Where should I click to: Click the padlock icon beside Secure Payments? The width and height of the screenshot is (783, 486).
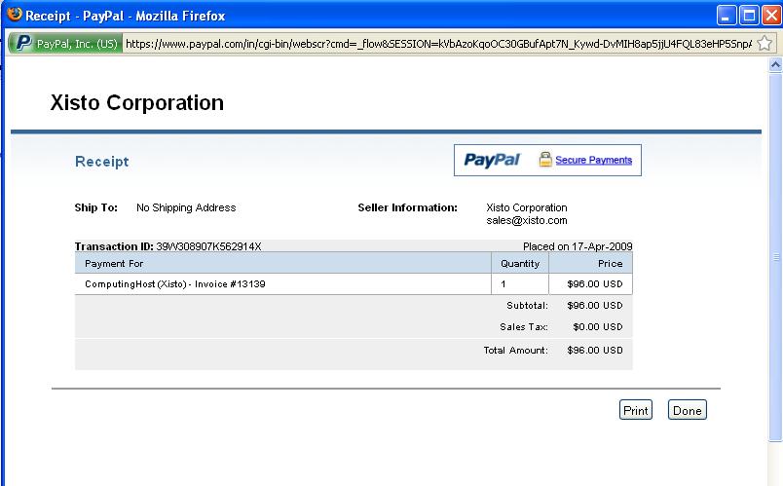[545, 160]
